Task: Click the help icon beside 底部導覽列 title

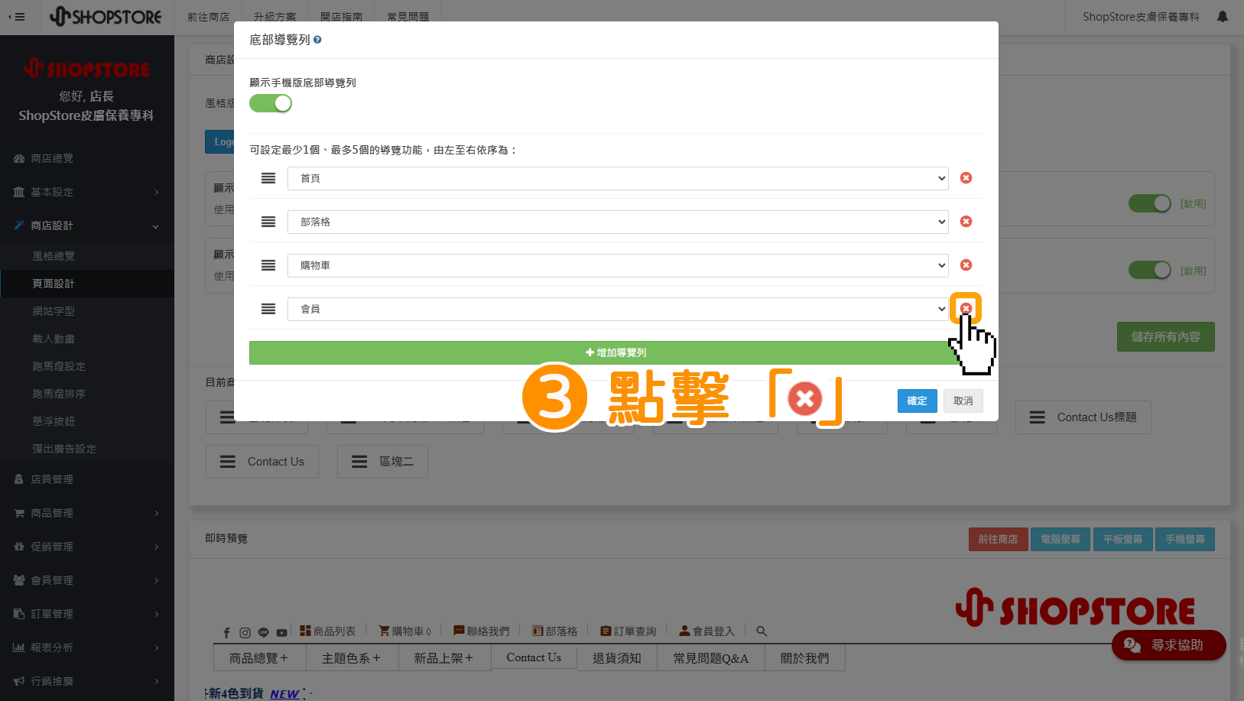Action: (317, 40)
